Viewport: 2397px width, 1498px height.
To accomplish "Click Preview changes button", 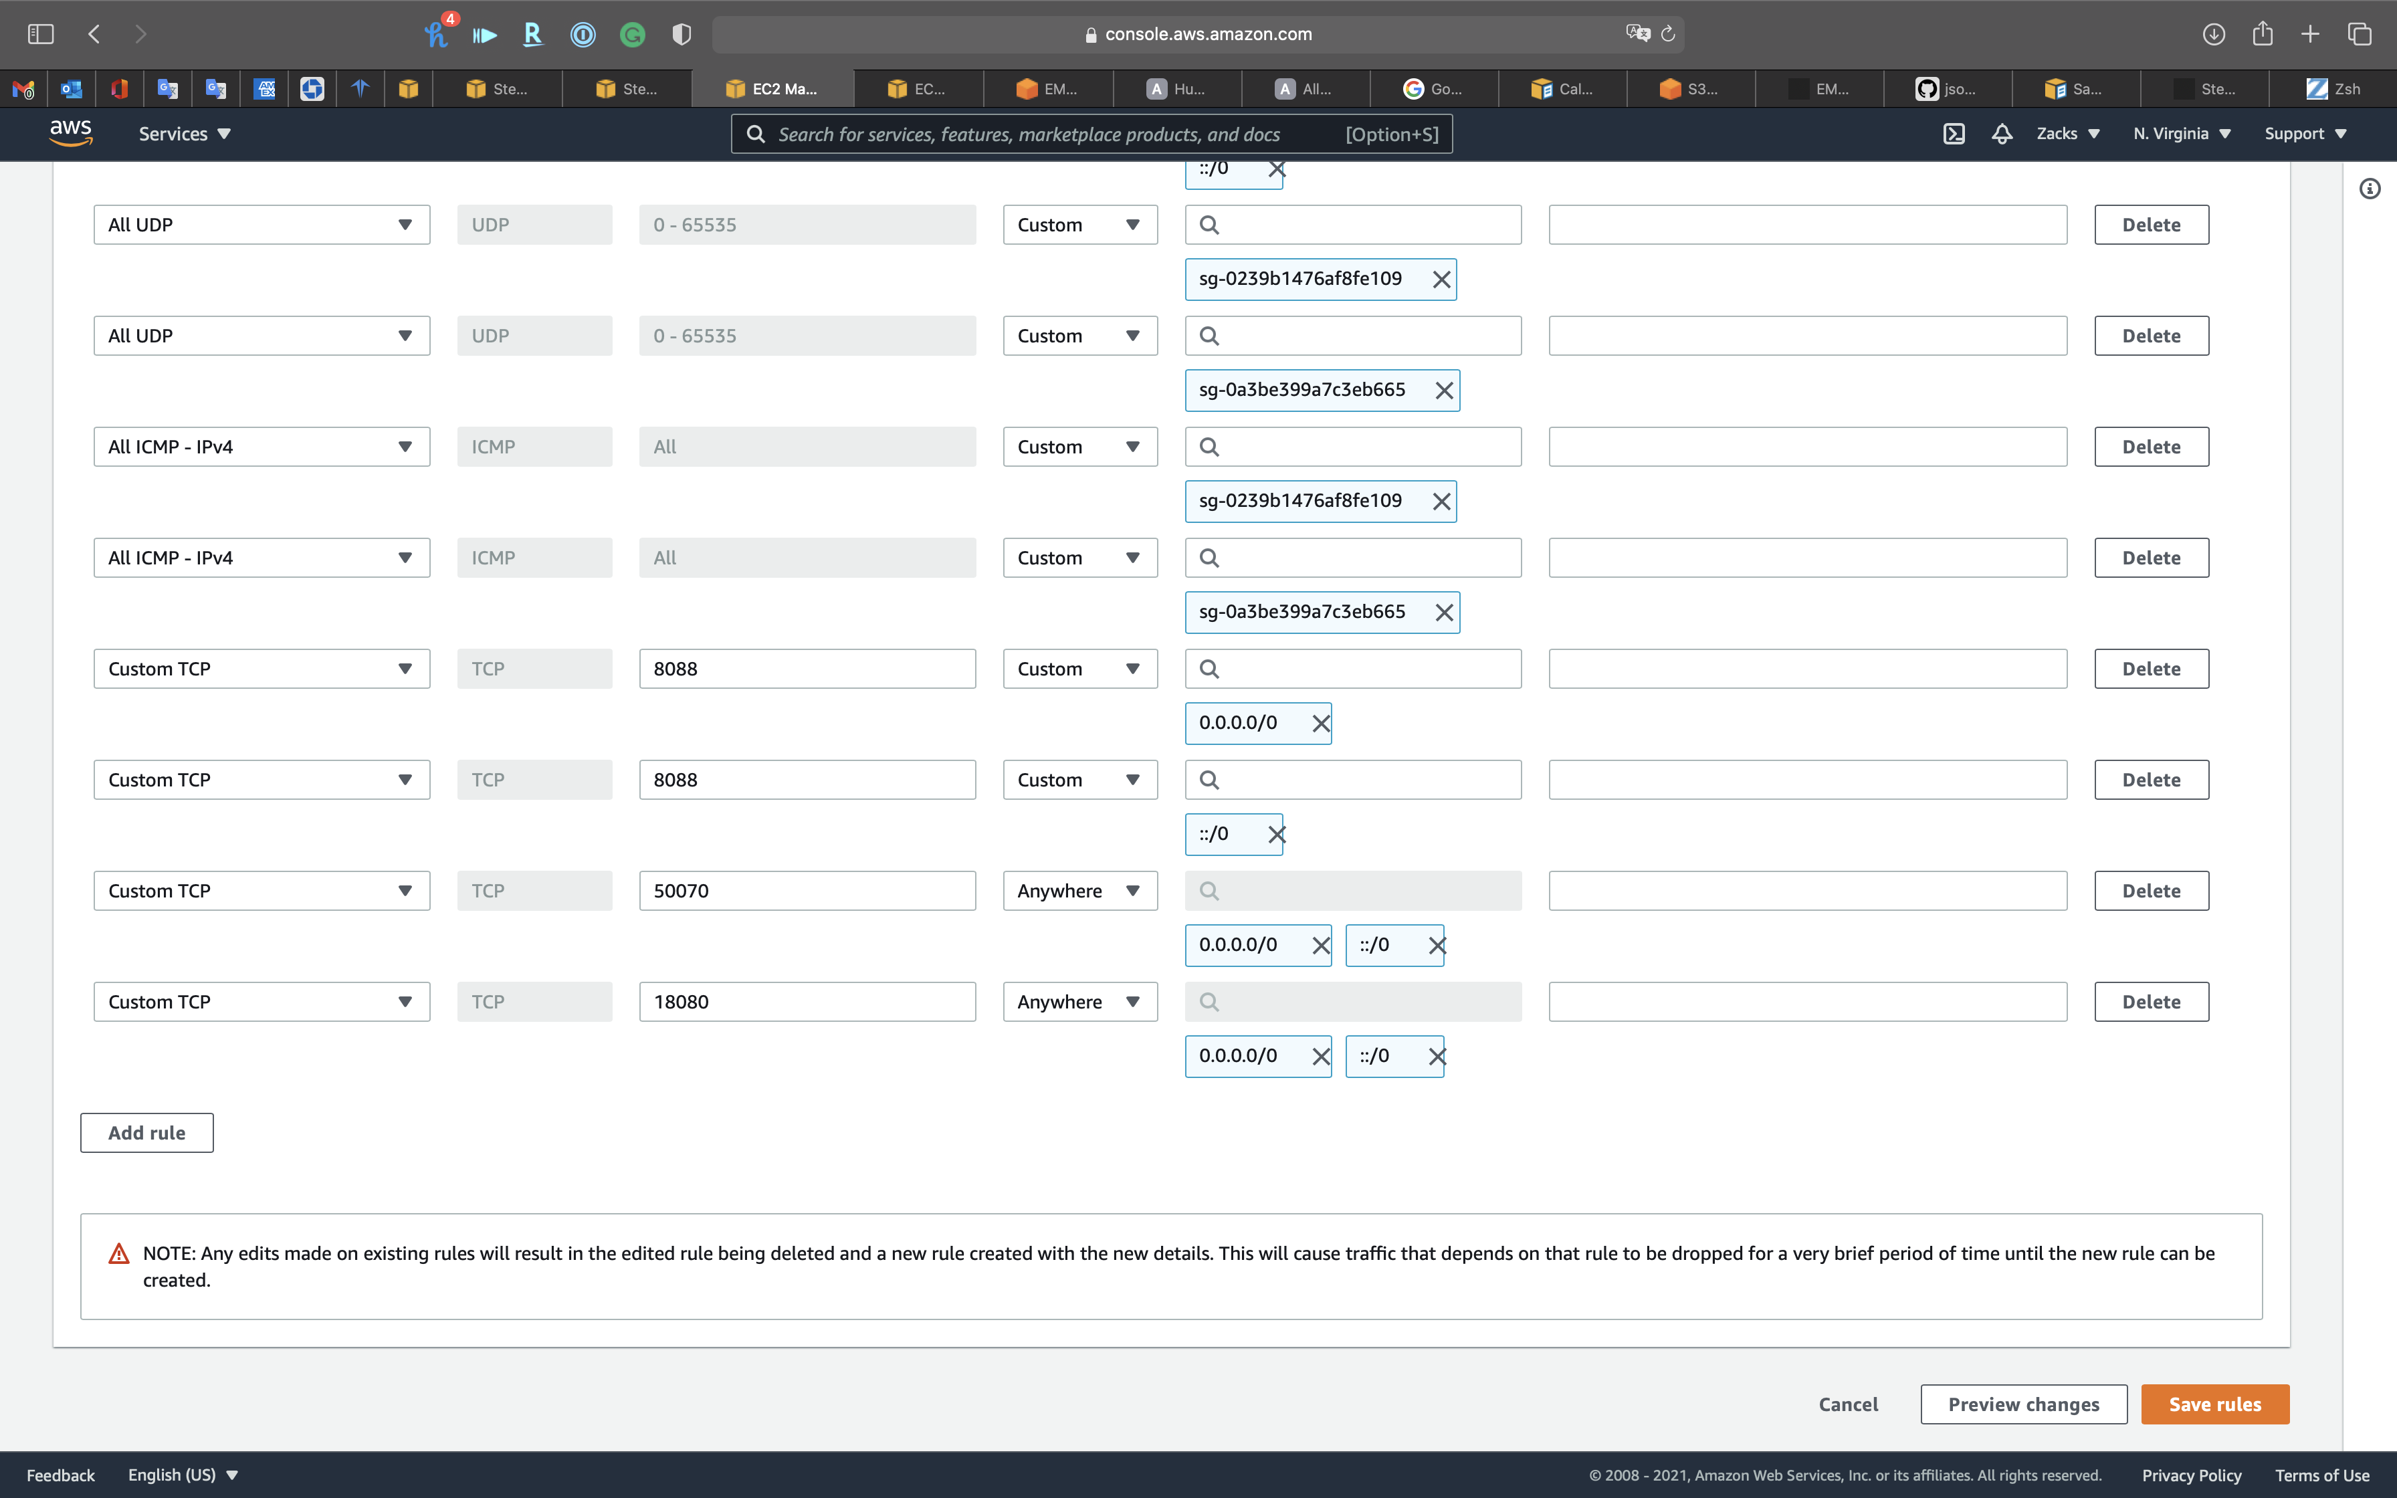I will (x=2022, y=1404).
